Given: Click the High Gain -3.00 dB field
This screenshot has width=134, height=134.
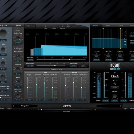Looking at the screenshot, I should 120,60.
